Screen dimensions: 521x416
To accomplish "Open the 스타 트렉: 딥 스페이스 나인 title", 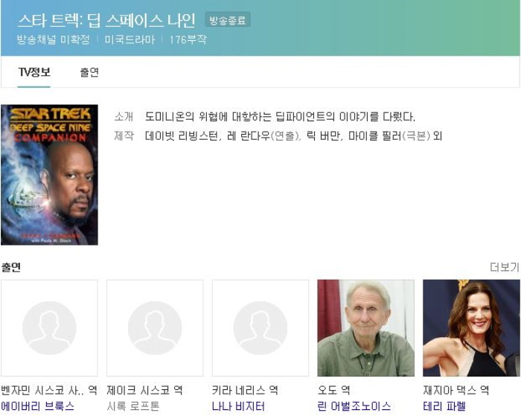I will point(106,20).
